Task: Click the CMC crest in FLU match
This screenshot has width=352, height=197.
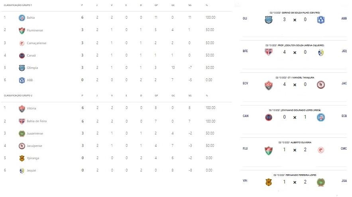Action: point(321,150)
